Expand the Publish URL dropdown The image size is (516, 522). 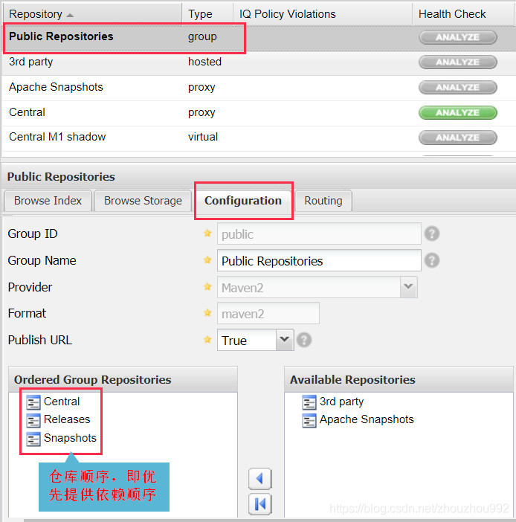pyautogui.click(x=285, y=340)
